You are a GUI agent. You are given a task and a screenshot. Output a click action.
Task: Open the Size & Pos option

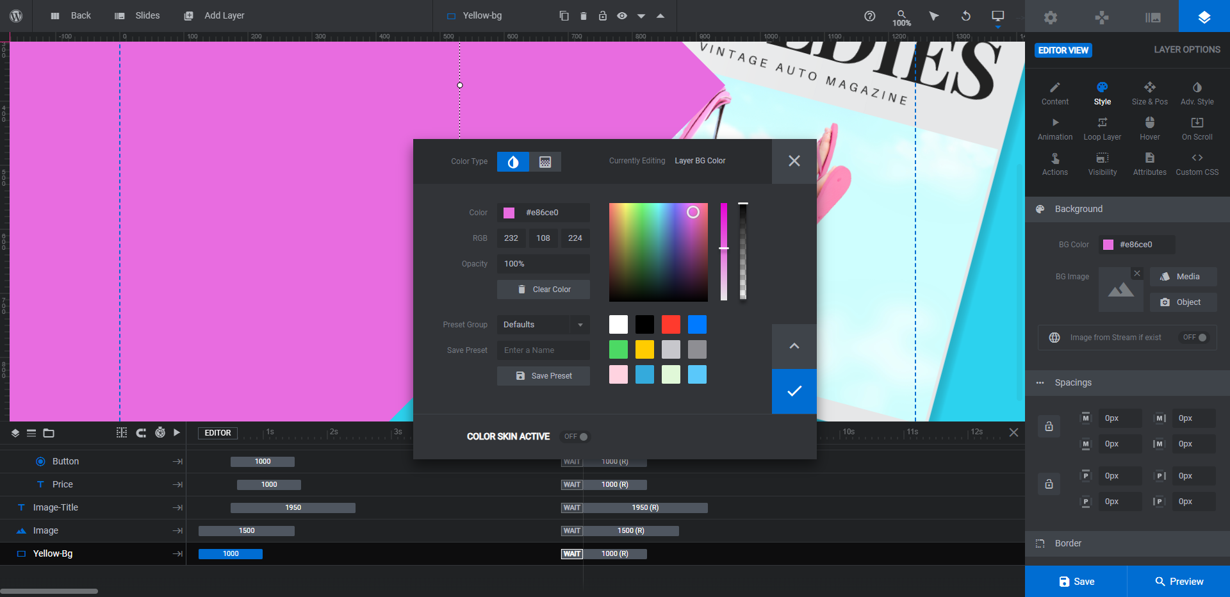(x=1150, y=94)
